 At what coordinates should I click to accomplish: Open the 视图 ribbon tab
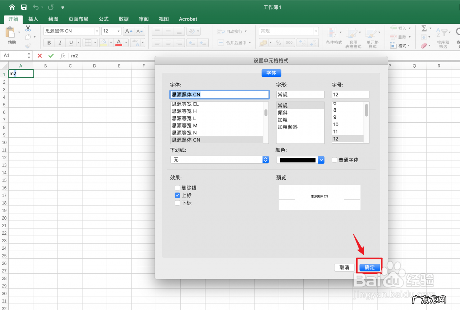164,19
